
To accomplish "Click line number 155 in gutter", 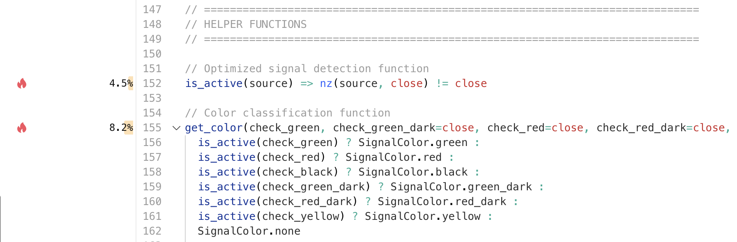I will [152, 128].
